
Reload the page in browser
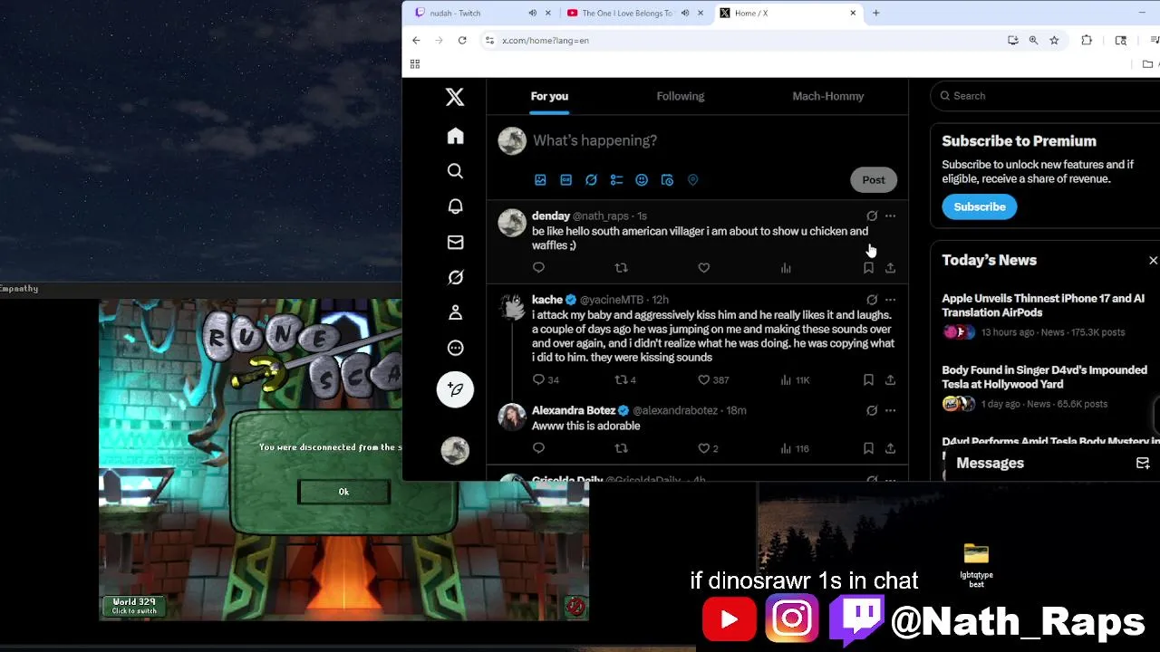click(x=462, y=40)
